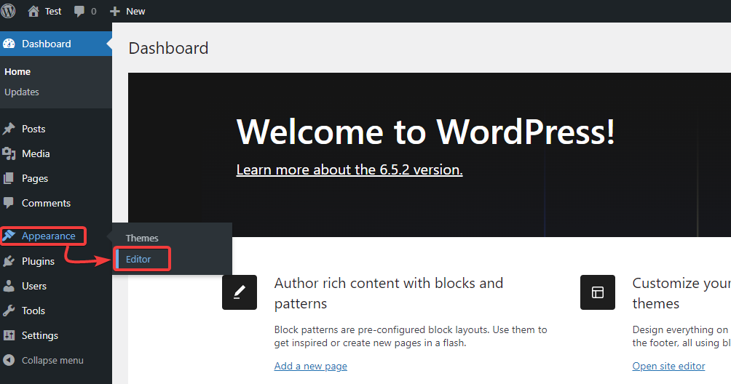The image size is (731, 384).
Task: Click the Block patterns are pre-configured paragraph
Action: click(411, 336)
